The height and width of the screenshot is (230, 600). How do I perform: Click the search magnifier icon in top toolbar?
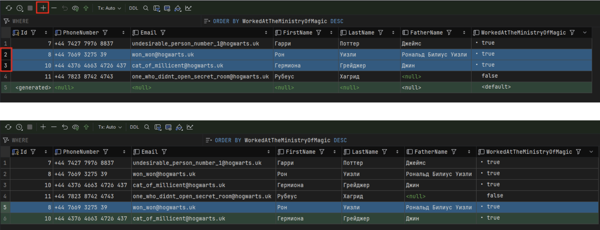(x=146, y=8)
